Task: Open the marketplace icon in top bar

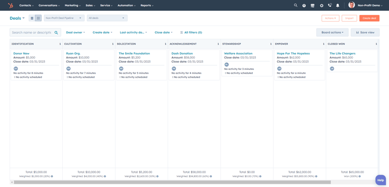Action: click(313, 6)
